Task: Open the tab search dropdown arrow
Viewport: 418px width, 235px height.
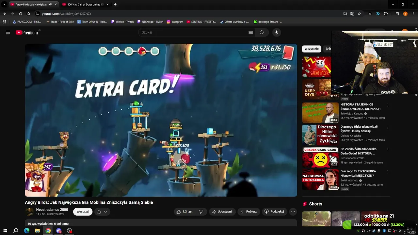Action: click(4, 5)
